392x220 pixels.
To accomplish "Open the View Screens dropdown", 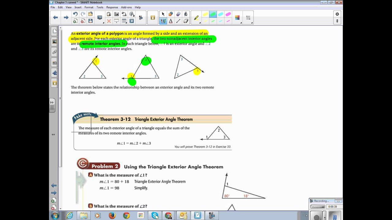I will (100, 18).
